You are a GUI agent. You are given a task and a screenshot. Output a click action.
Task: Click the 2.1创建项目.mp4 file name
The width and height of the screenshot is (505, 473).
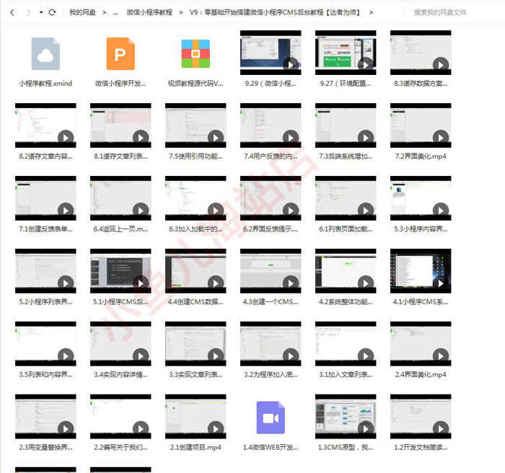[196, 447]
